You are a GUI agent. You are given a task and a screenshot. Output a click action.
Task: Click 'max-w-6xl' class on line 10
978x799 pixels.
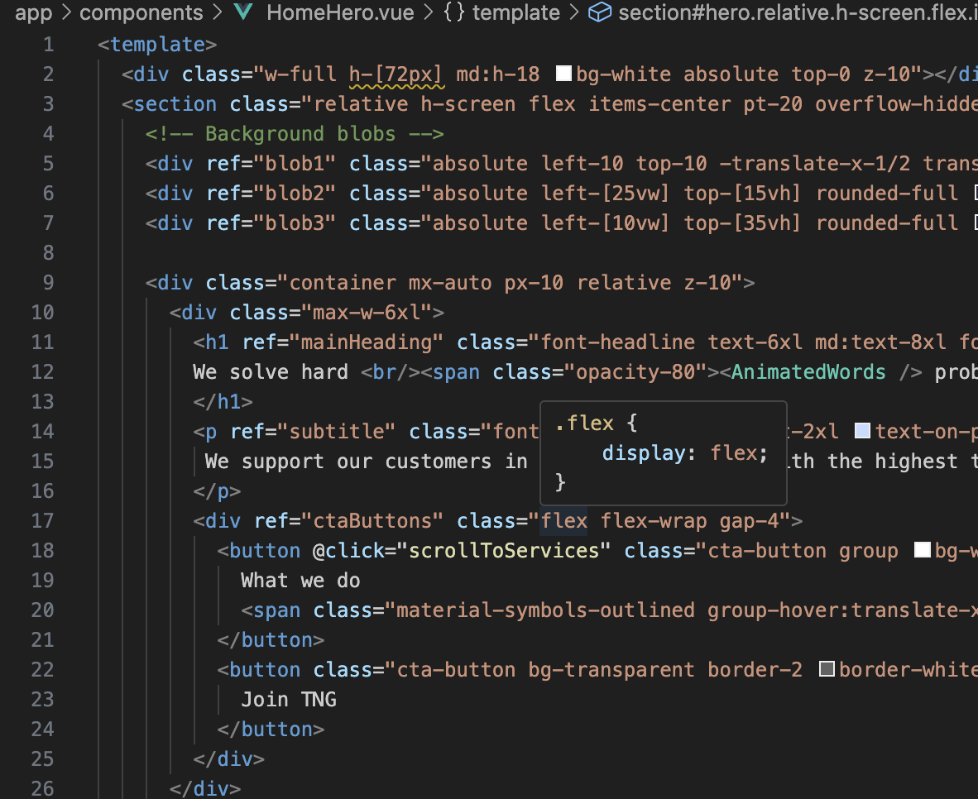tap(366, 312)
